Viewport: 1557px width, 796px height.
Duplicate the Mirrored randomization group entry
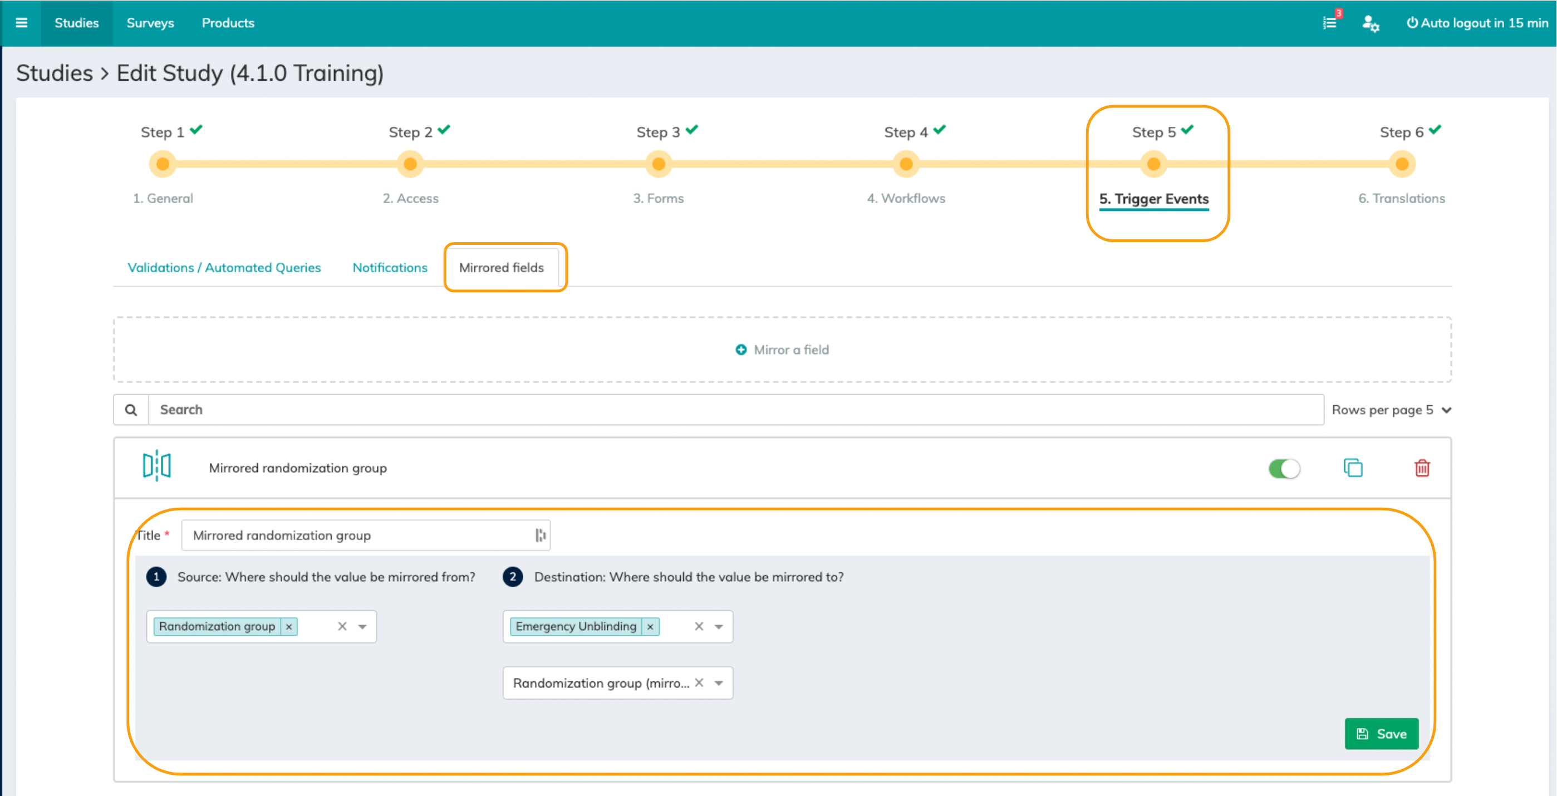coord(1353,468)
